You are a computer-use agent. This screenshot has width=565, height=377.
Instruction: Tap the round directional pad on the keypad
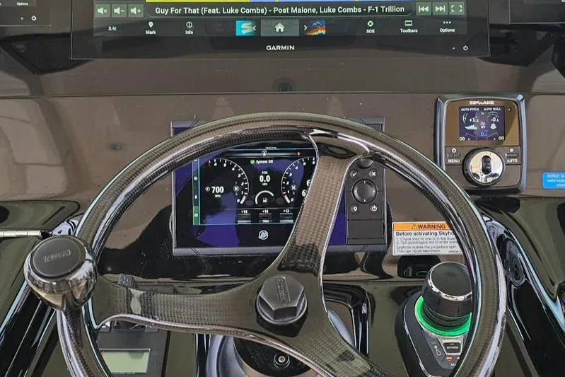pos(364,191)
